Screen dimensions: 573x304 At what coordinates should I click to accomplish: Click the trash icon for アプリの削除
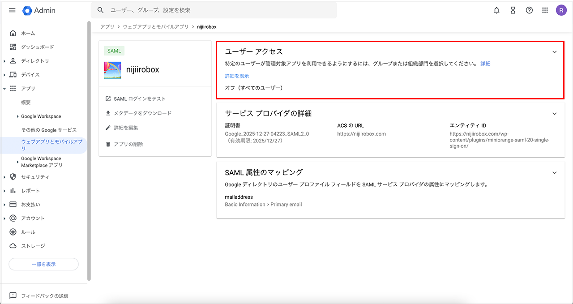108,145
